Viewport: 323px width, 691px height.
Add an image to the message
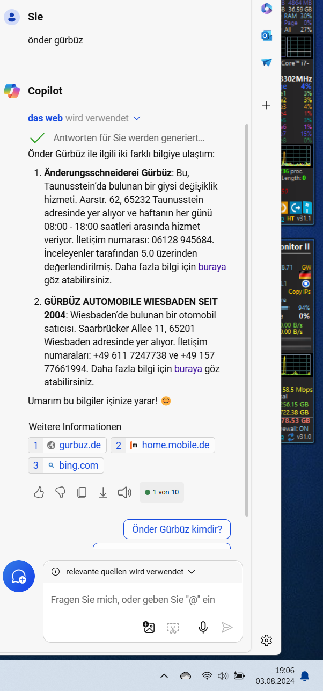149,627
